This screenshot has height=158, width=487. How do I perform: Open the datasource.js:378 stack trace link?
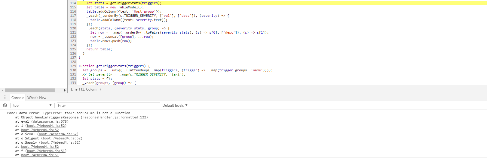click(x=50, y=121)
